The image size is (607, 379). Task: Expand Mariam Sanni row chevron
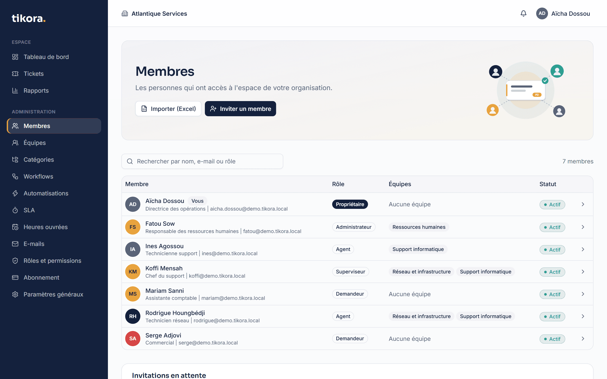[583, 294]
